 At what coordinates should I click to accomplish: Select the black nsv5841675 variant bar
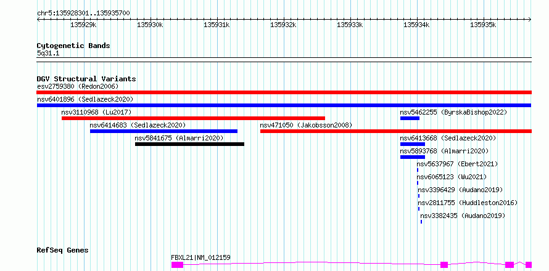[x=189, y=144]
